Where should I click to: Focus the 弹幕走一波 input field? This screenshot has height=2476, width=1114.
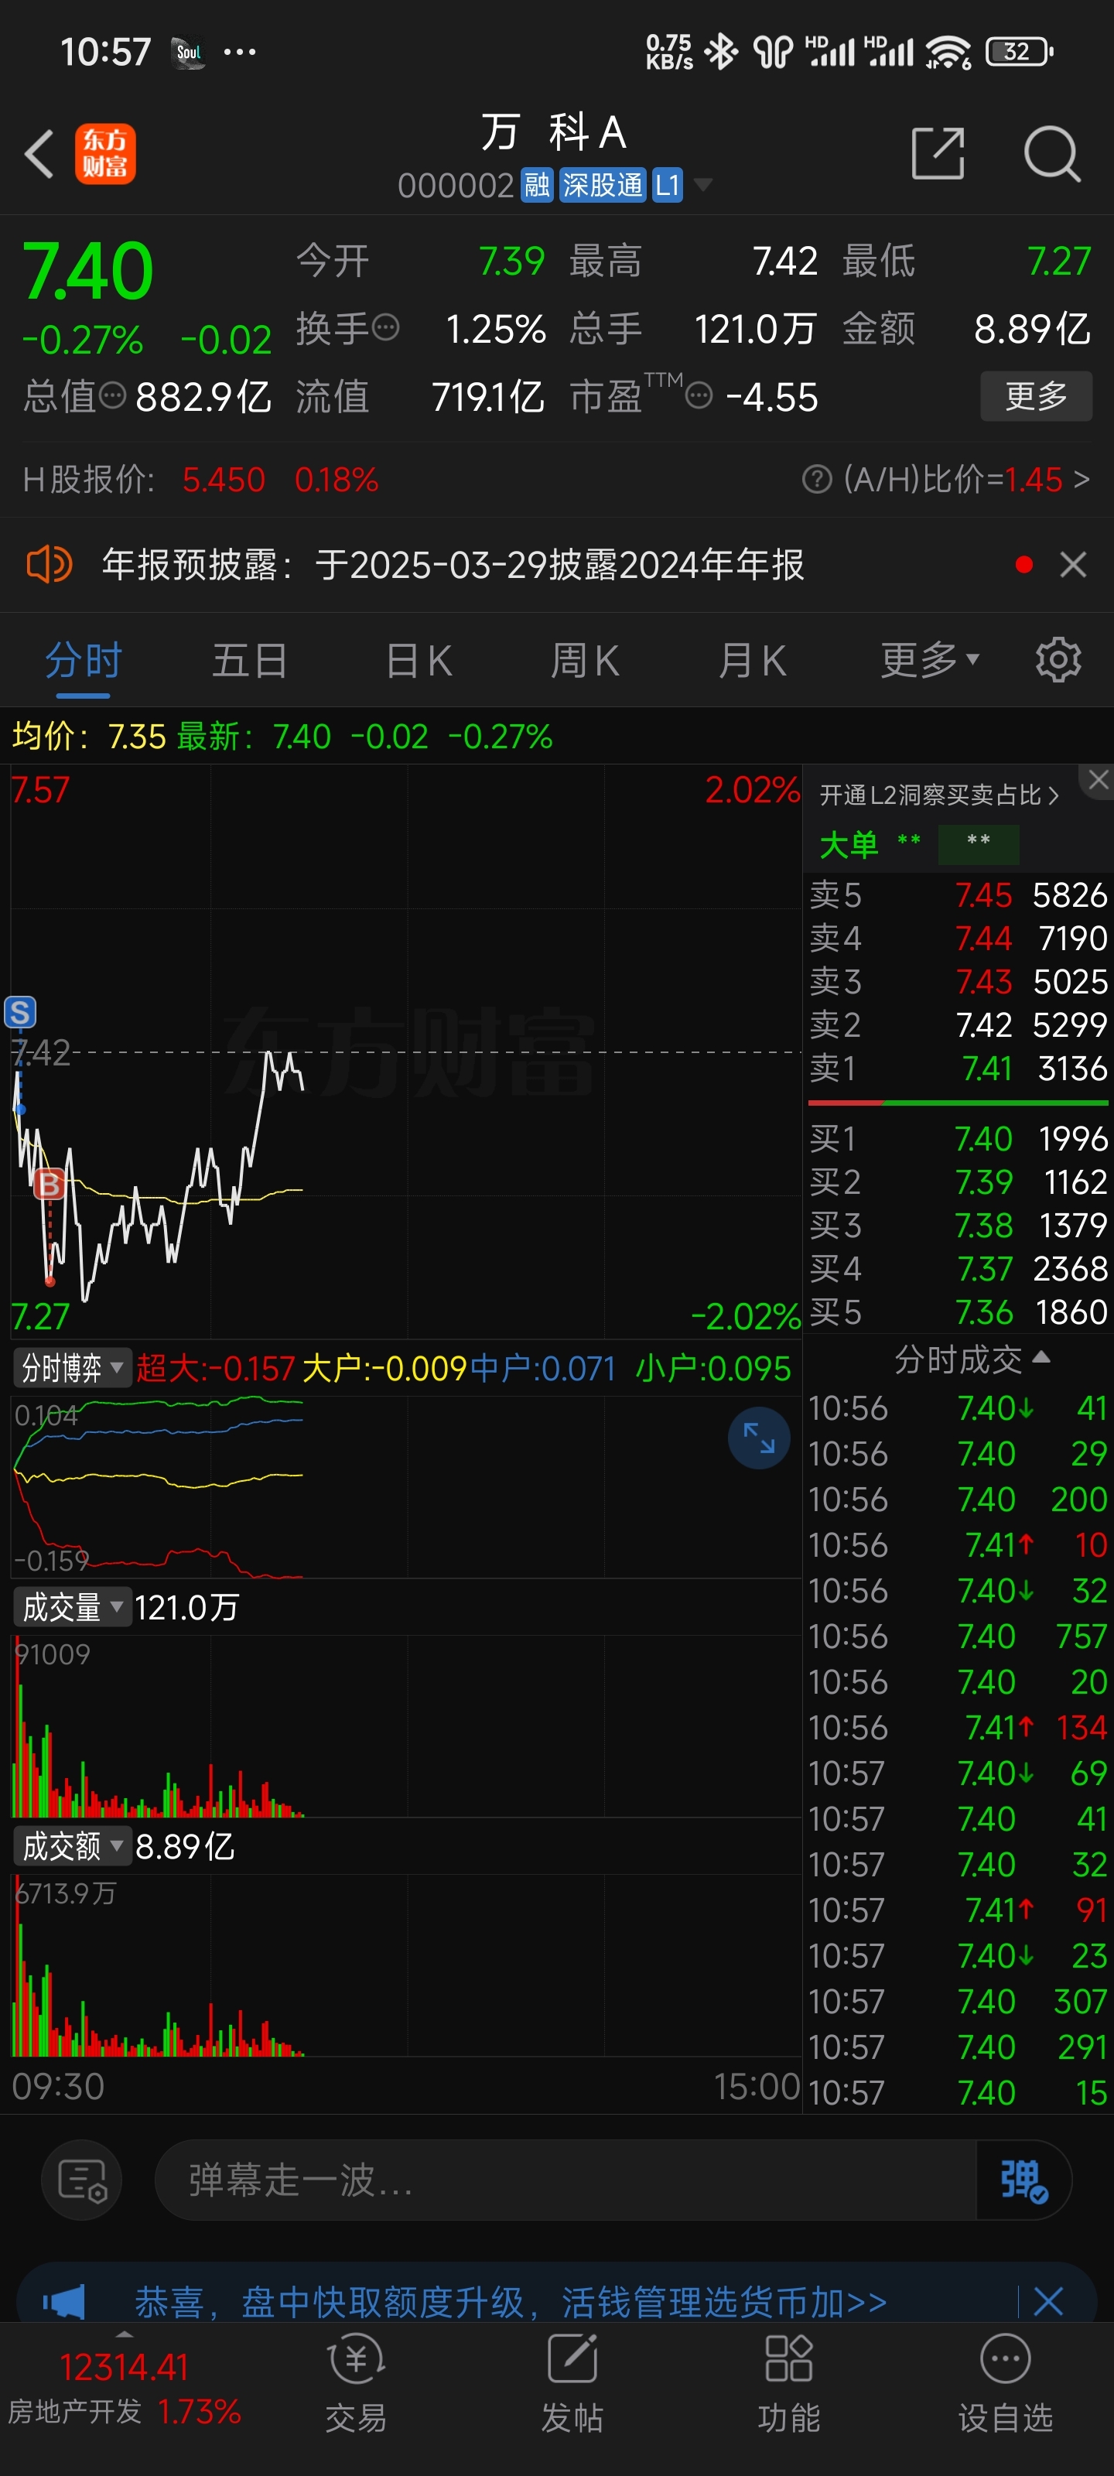564,2180
